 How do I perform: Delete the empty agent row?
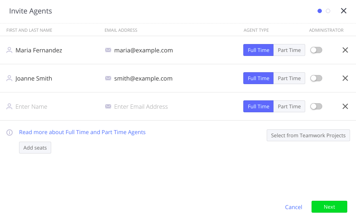[x=345, y=106]
